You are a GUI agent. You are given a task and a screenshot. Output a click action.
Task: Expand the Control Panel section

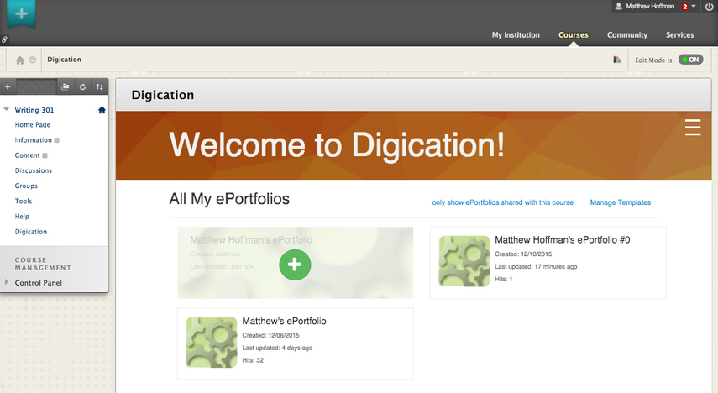[x=7, y=282]
